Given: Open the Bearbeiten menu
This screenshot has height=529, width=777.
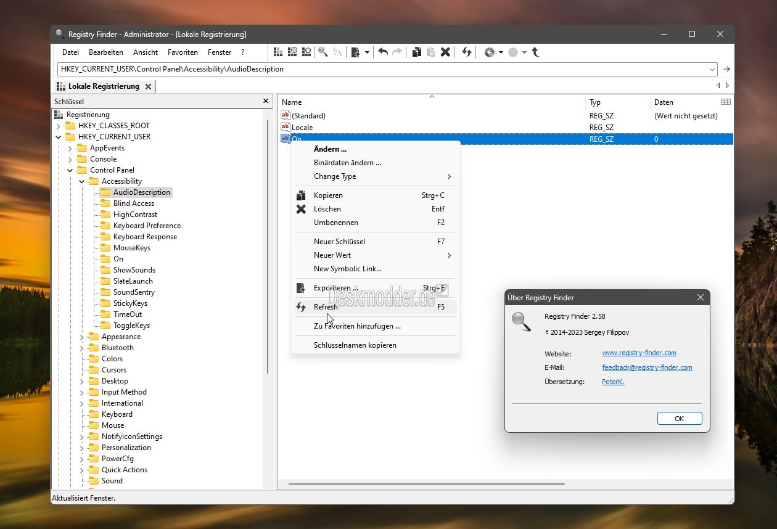Looking at the screenshot, I should [x=106, y=52].
